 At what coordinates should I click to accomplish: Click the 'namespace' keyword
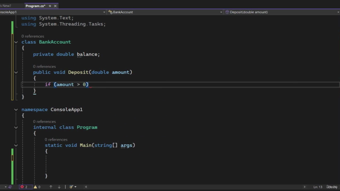pyautogui.click(x=35, y=110)
